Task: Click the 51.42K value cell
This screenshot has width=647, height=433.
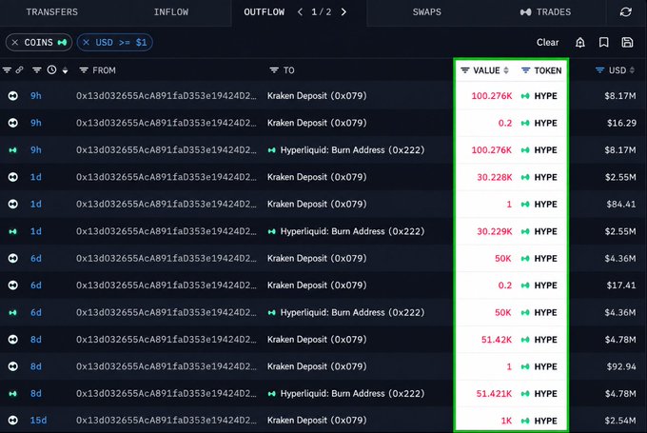Action: [497, 340]
